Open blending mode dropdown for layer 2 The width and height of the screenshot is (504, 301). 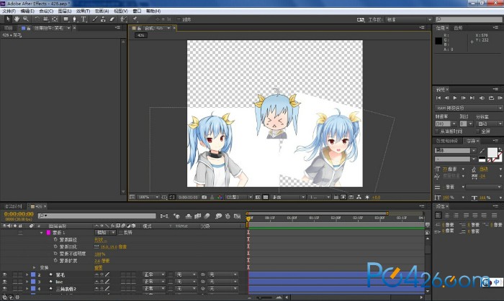(x=154, y=274)
